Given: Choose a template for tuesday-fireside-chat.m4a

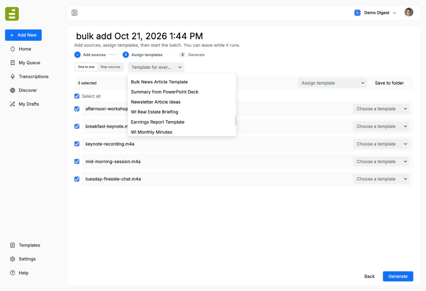Looking at the screenshot, I should click(381, 179).
